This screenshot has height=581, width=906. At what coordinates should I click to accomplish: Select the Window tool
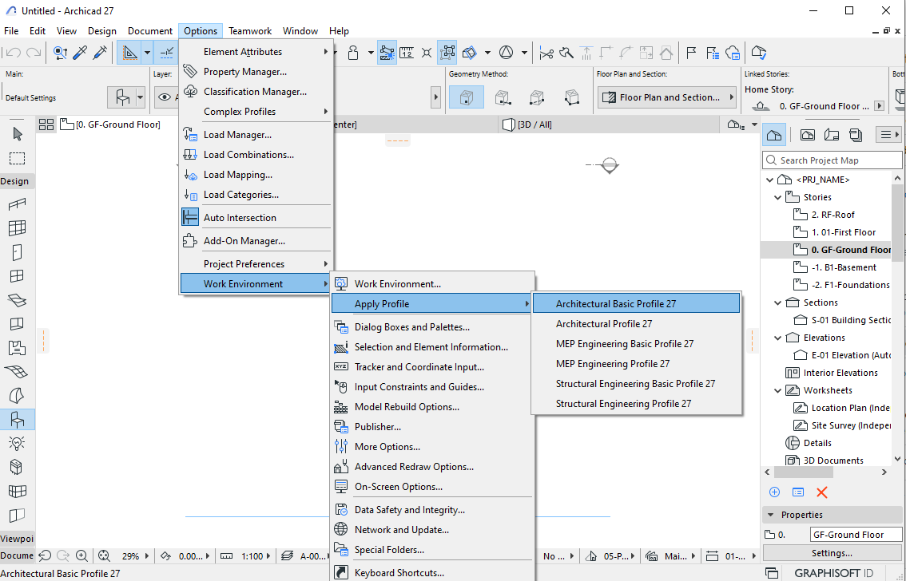[x=18, y=276]
